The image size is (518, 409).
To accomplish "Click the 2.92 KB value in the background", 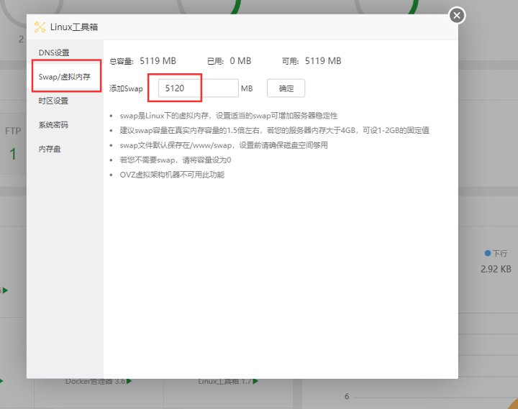I will coord(496,269).
